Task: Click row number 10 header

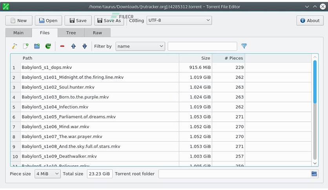Action: coord(15,157)
